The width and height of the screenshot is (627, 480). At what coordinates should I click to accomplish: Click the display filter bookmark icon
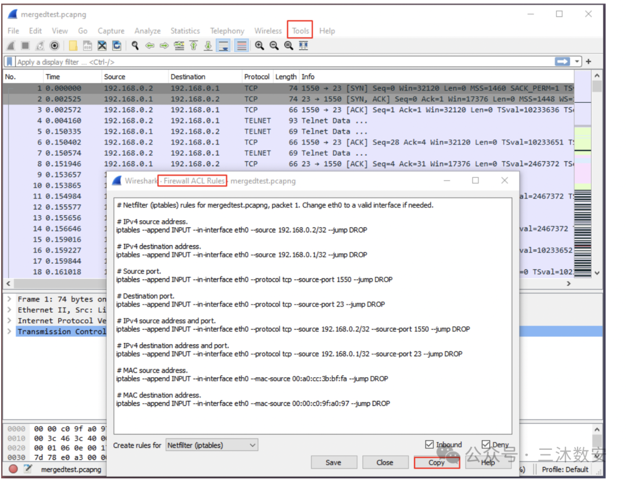(9, 62)
